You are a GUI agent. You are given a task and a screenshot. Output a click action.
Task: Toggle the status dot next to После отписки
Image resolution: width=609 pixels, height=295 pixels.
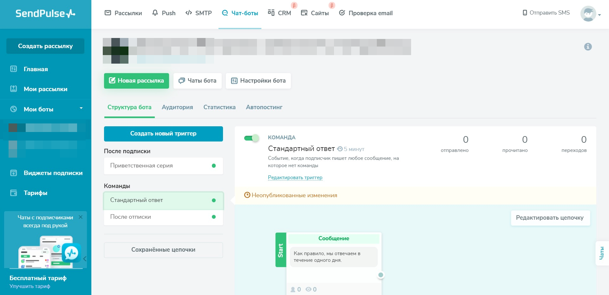(214, 217)
